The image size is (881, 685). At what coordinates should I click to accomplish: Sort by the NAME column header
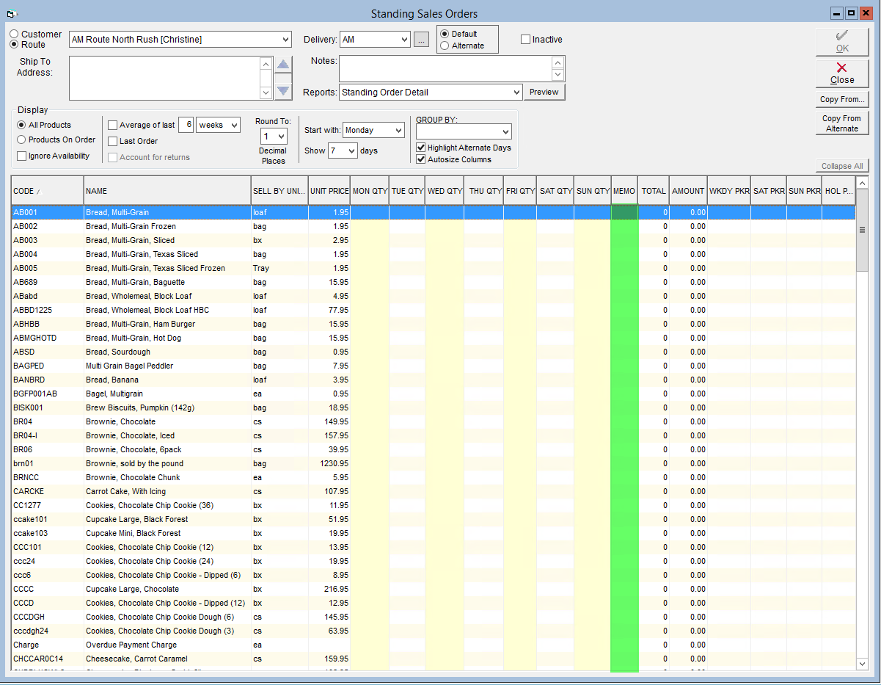pyautogui.click(x=167, y=191)
